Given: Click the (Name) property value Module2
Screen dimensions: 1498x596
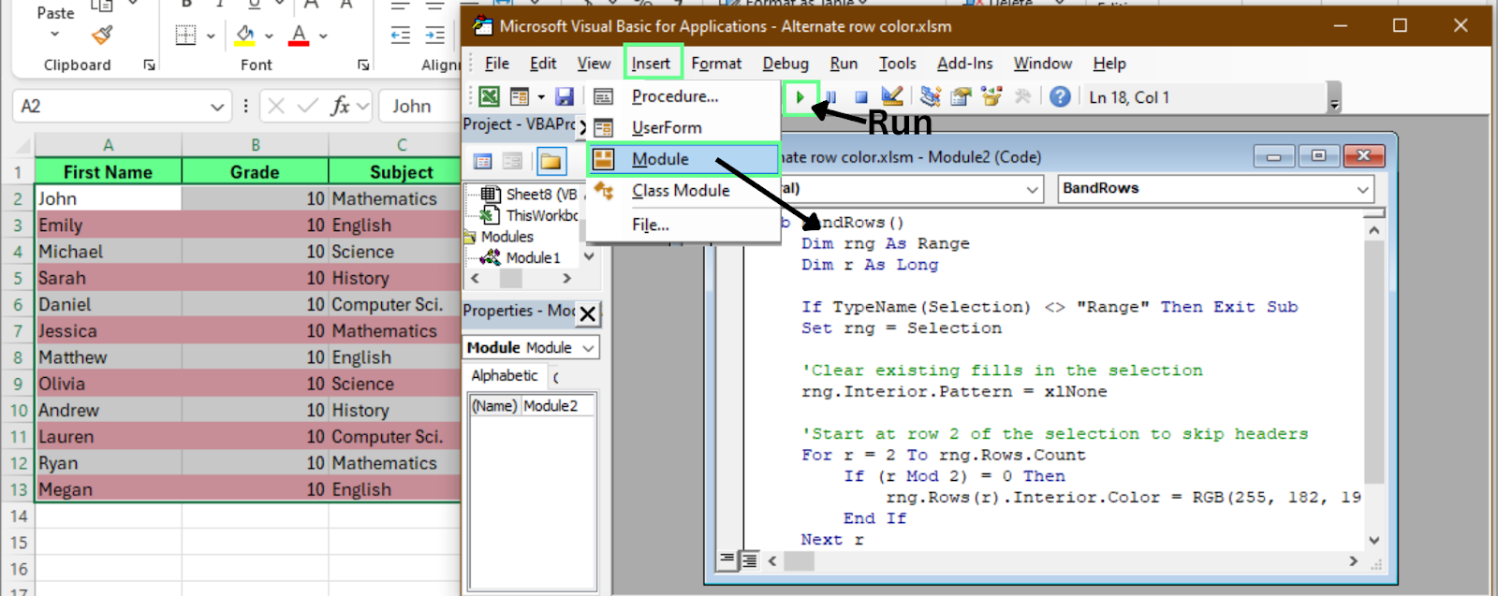Looking at the screenshot, I should pos(556,406).
